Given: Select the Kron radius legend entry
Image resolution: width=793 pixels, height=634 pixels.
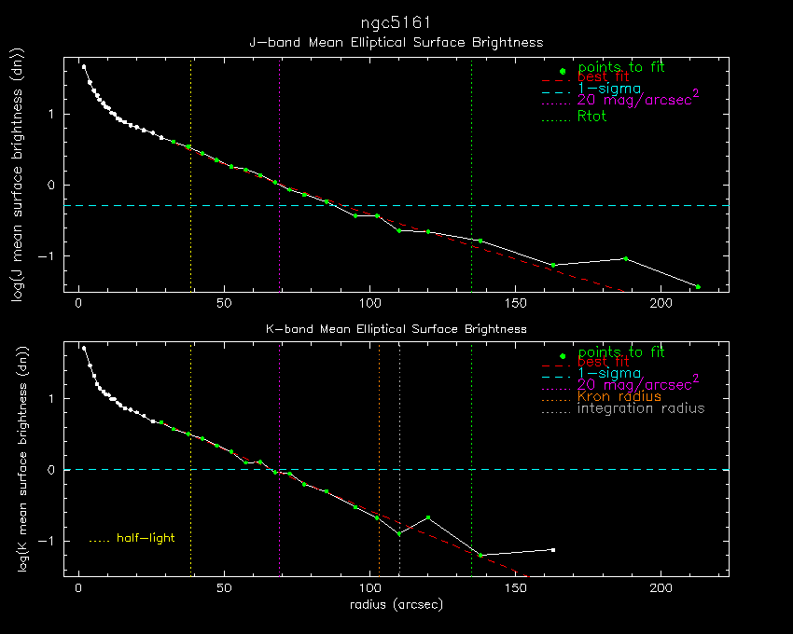Looking at the screenshot, I should click(619, 396).
